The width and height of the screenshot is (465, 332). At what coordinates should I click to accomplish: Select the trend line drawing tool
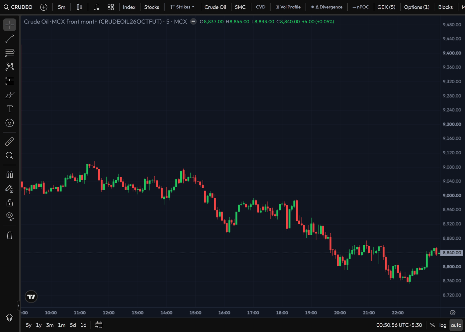point(10,39)
